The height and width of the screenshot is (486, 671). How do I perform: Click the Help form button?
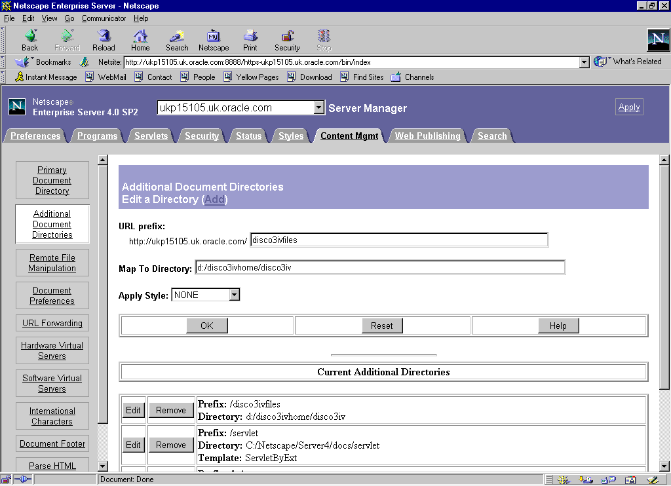click(558, 326)
